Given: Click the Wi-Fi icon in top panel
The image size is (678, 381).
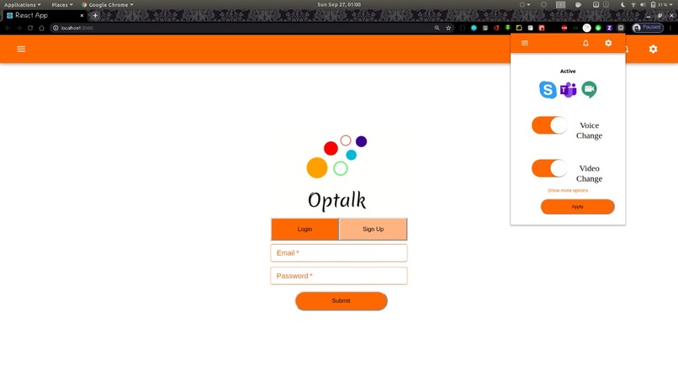Looking at the screenshot, I should (633, 5).
